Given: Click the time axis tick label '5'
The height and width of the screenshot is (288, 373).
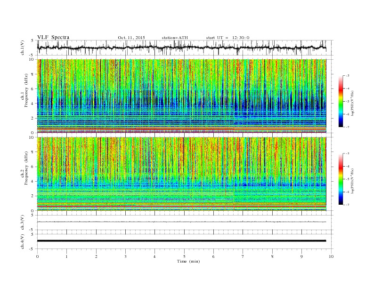Looking at the screenshot, I should coord(184,256).
